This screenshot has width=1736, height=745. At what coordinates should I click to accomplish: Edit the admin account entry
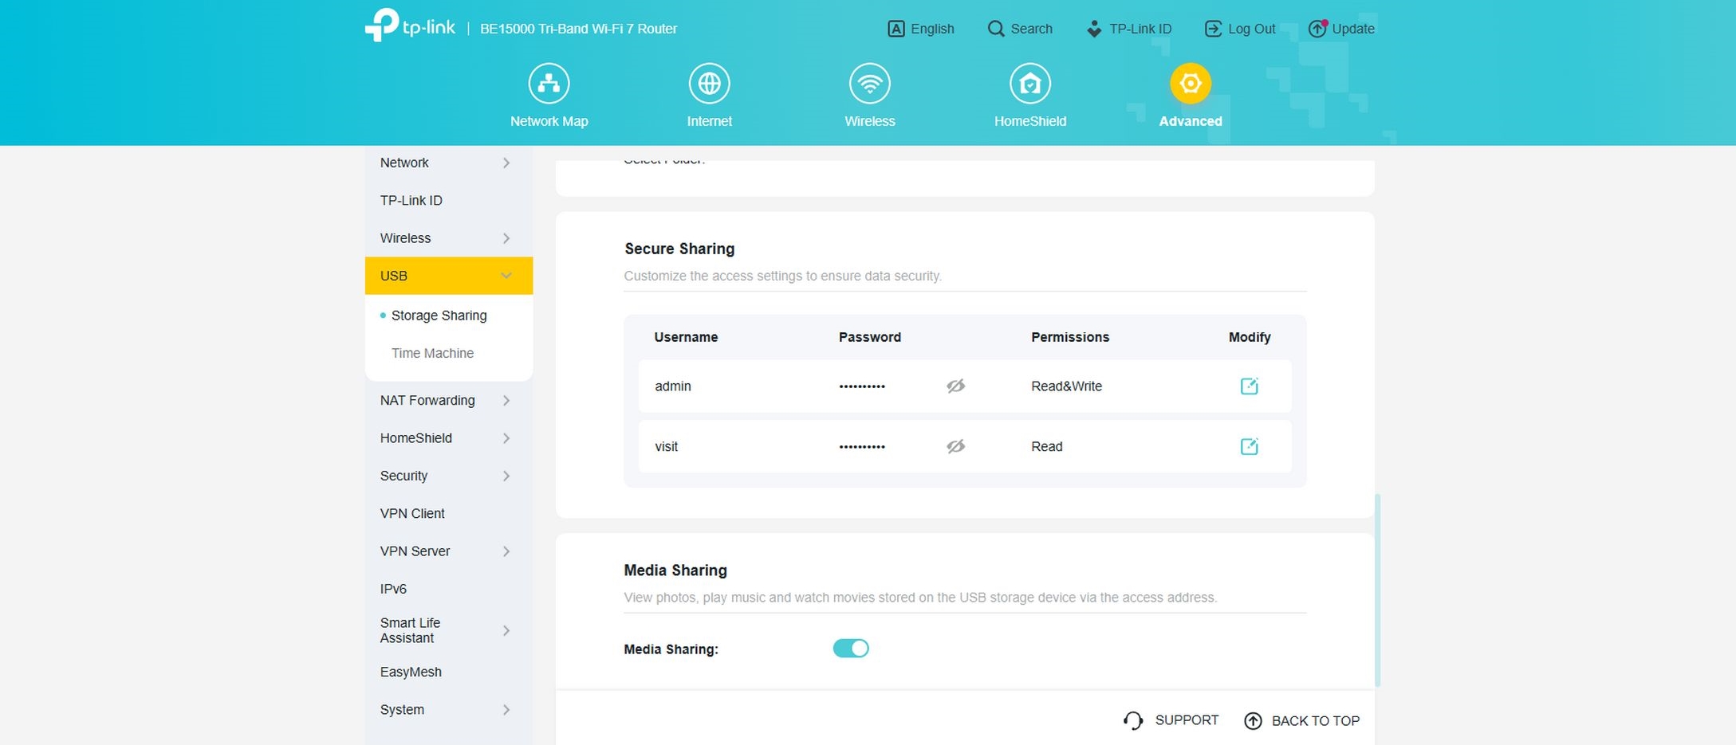(1249, 386)
